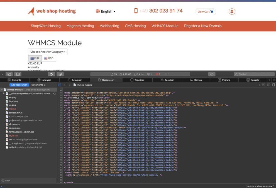
Task: Switch to the Konsole tab
Action: coord(253,80)
